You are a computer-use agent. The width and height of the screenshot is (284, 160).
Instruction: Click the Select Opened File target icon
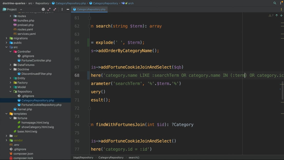click(x=43, y=9)
